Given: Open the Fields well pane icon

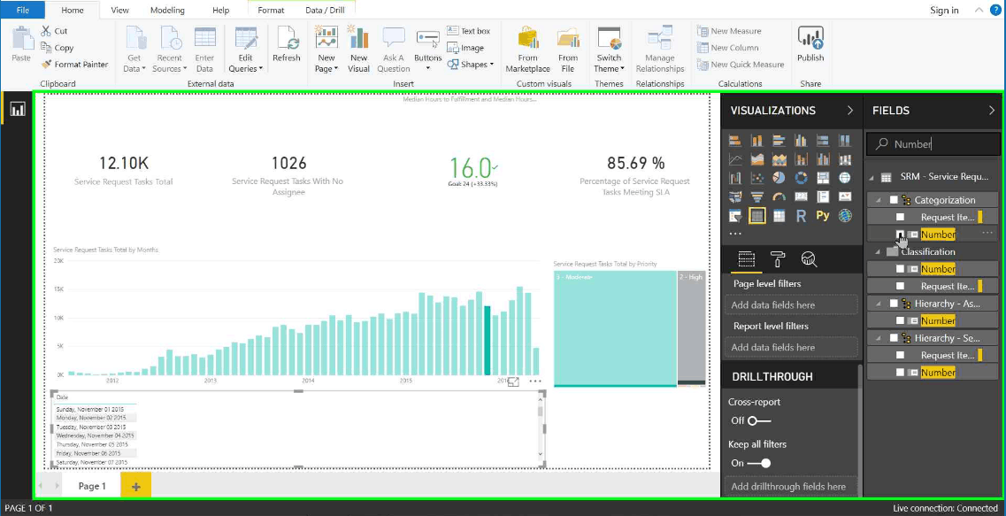Looking at the screenshot, I should point(746,258).
